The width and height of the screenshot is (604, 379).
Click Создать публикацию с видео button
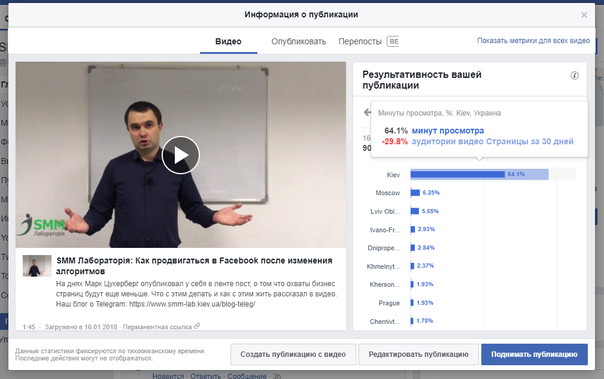[293, 354]
